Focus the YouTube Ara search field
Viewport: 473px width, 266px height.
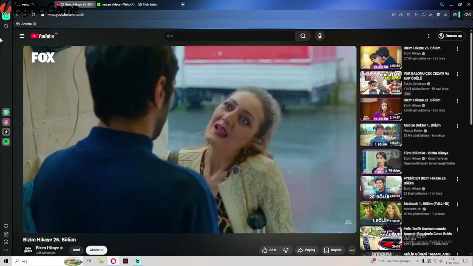pyautogui.click(x=229, y=36)
